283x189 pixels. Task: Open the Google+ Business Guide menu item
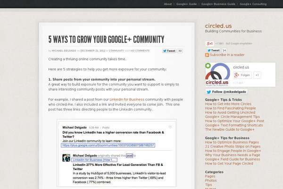pyautogui.click(x=218, y=4)
